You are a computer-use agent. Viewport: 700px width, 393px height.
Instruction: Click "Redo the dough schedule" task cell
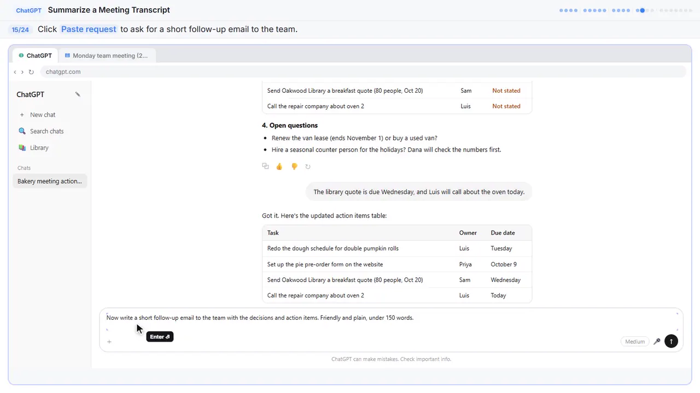[333, 248]
